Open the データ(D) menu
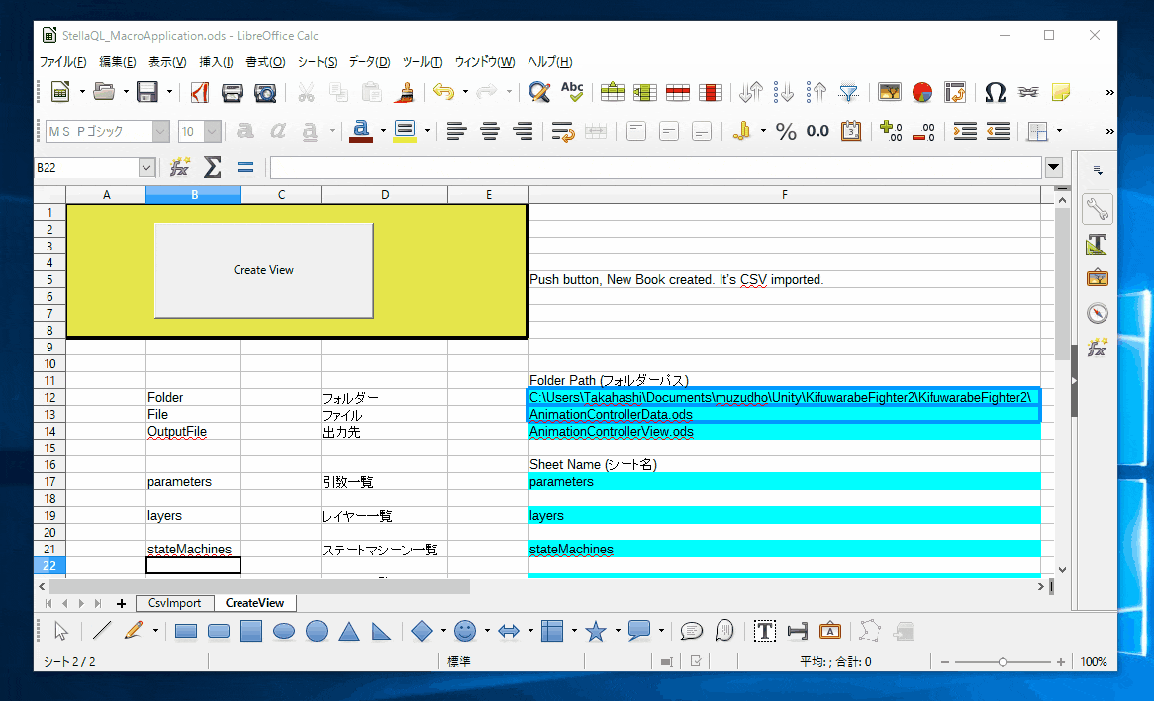This screenshot has height=701, width=1154. pyautogui.click(x=369, y=61)
